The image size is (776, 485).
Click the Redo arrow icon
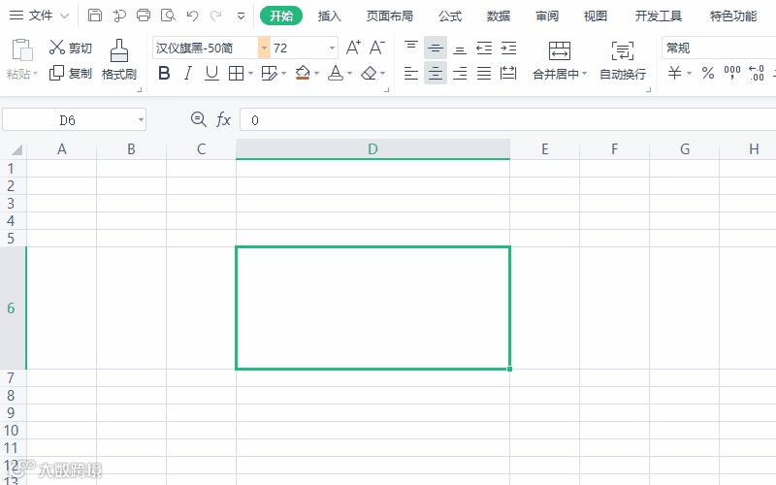(215, 16)
